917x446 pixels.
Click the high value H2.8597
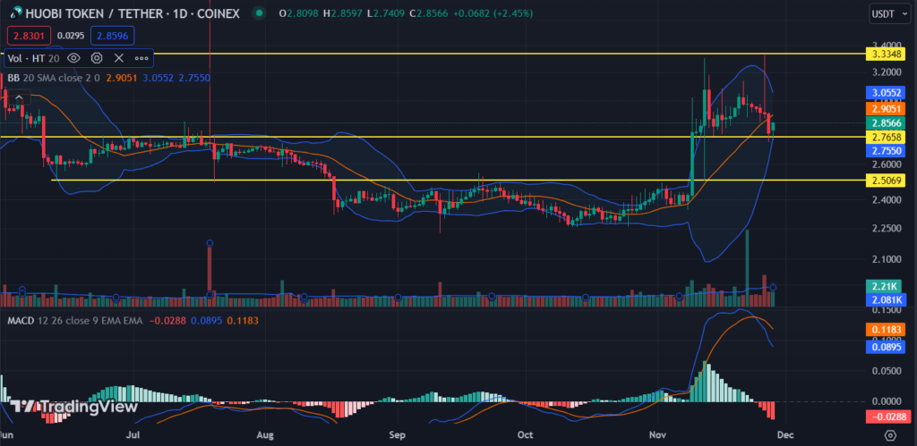coord(343,13)
